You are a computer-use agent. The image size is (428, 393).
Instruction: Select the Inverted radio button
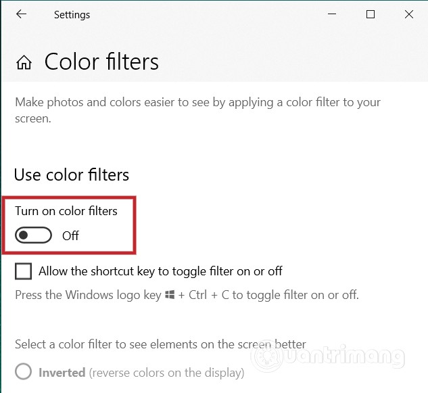[x=24, y=372]
